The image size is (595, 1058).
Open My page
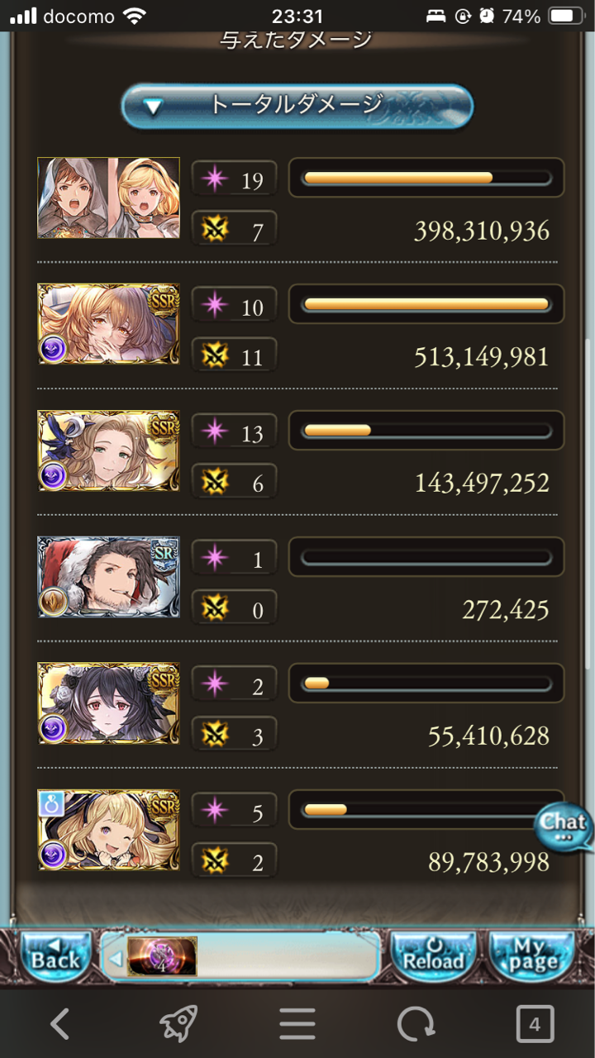coord(532,956)
